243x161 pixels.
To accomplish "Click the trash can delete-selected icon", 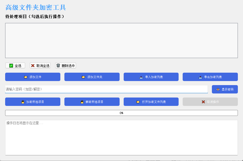I will (x=58, y=65).
